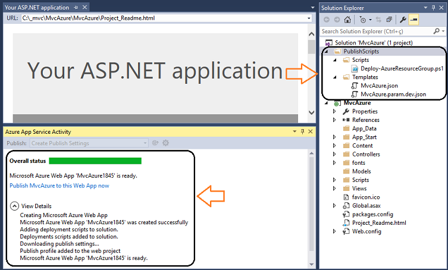Click the JSON file icon beside MvcAzure.json

click(x=355, y=86)
